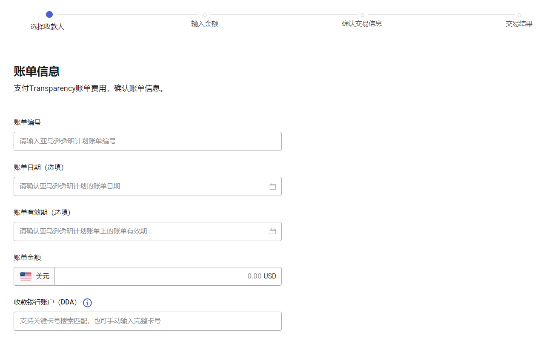Screen dimensions: 558x338
Task: Click the 交易结果 step circle
Action: [x=519, y=15]
